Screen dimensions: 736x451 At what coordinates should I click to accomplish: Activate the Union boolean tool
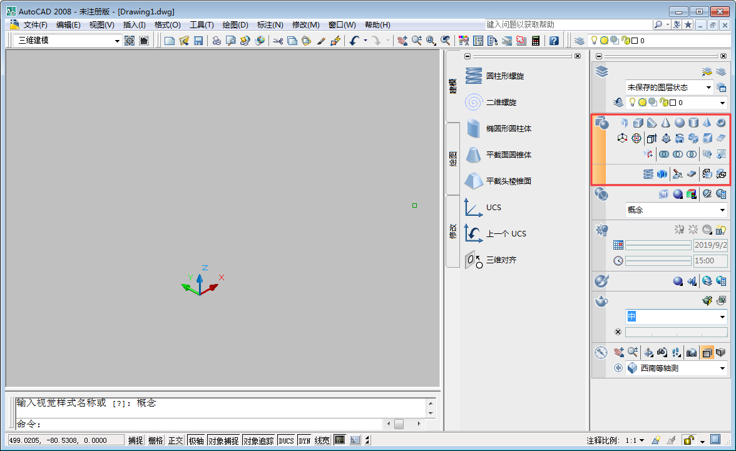point(665,153)
